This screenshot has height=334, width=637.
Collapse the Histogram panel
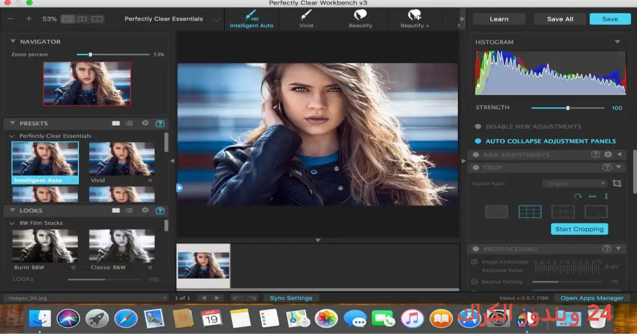pyautogui.click(x=617, y=42)
